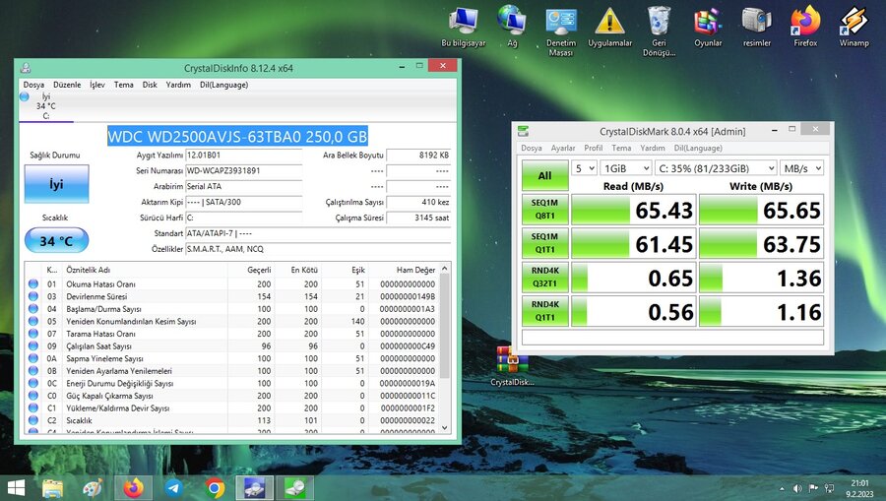This screenshot has height=501, width=886.
Task: Open Yardım menu in CrystalDiskInfo
Action: click(178, 85)
